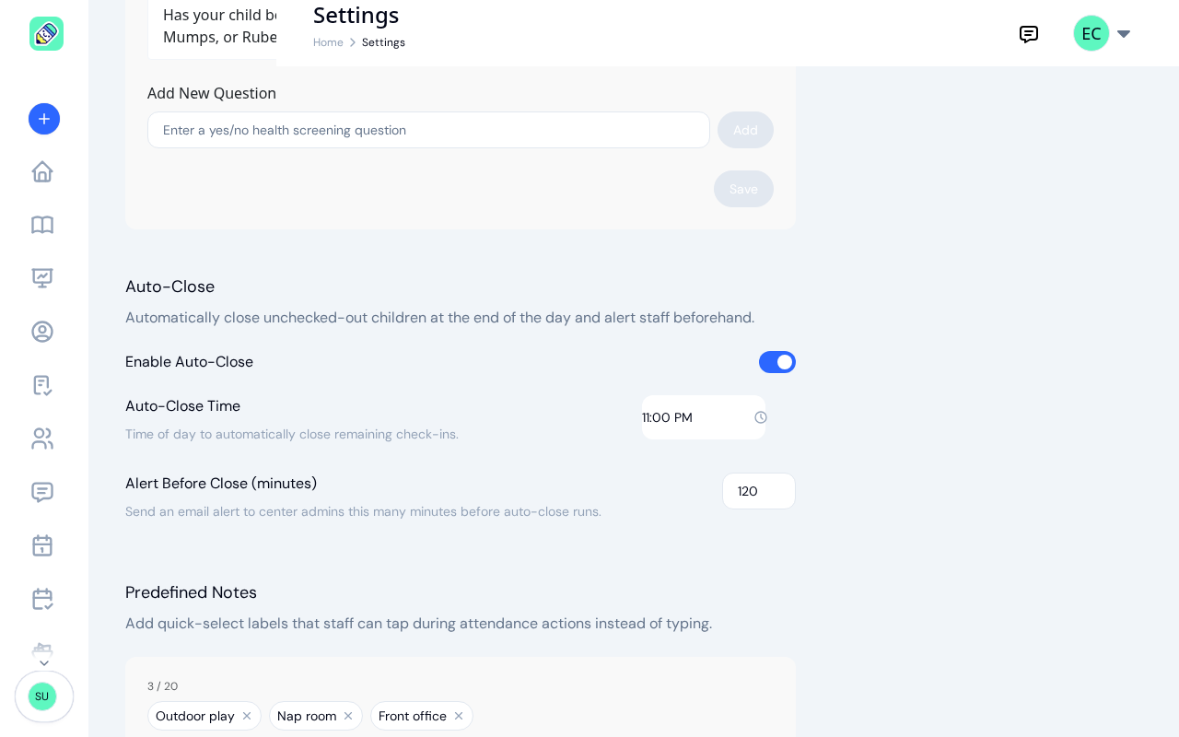Open the calendar icon showing a date number
The width and height of the screenshot is (1179, 737).
click(x=42, y=545)
